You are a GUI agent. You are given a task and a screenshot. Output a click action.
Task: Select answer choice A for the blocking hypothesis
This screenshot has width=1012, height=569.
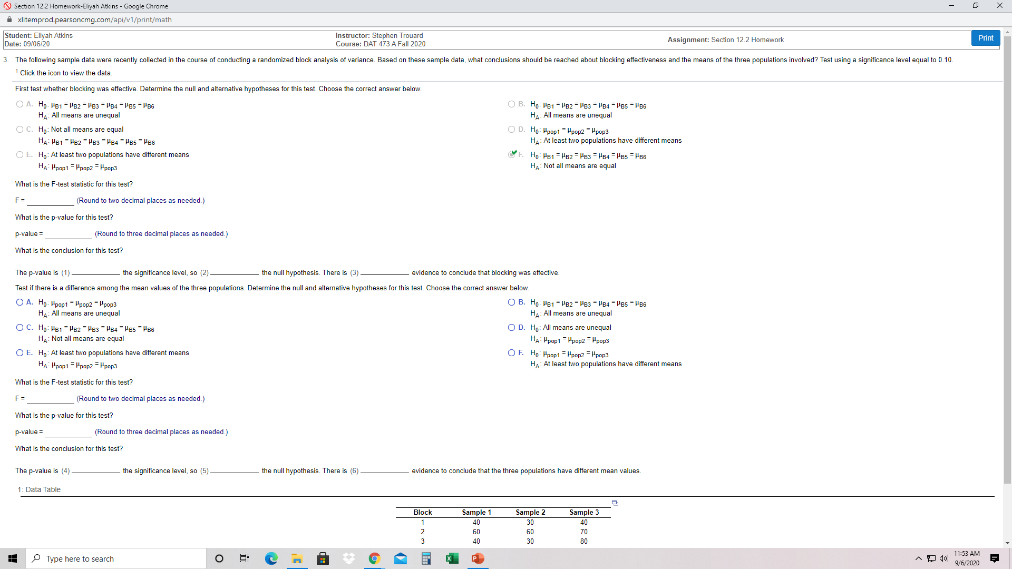coord(19,104)
